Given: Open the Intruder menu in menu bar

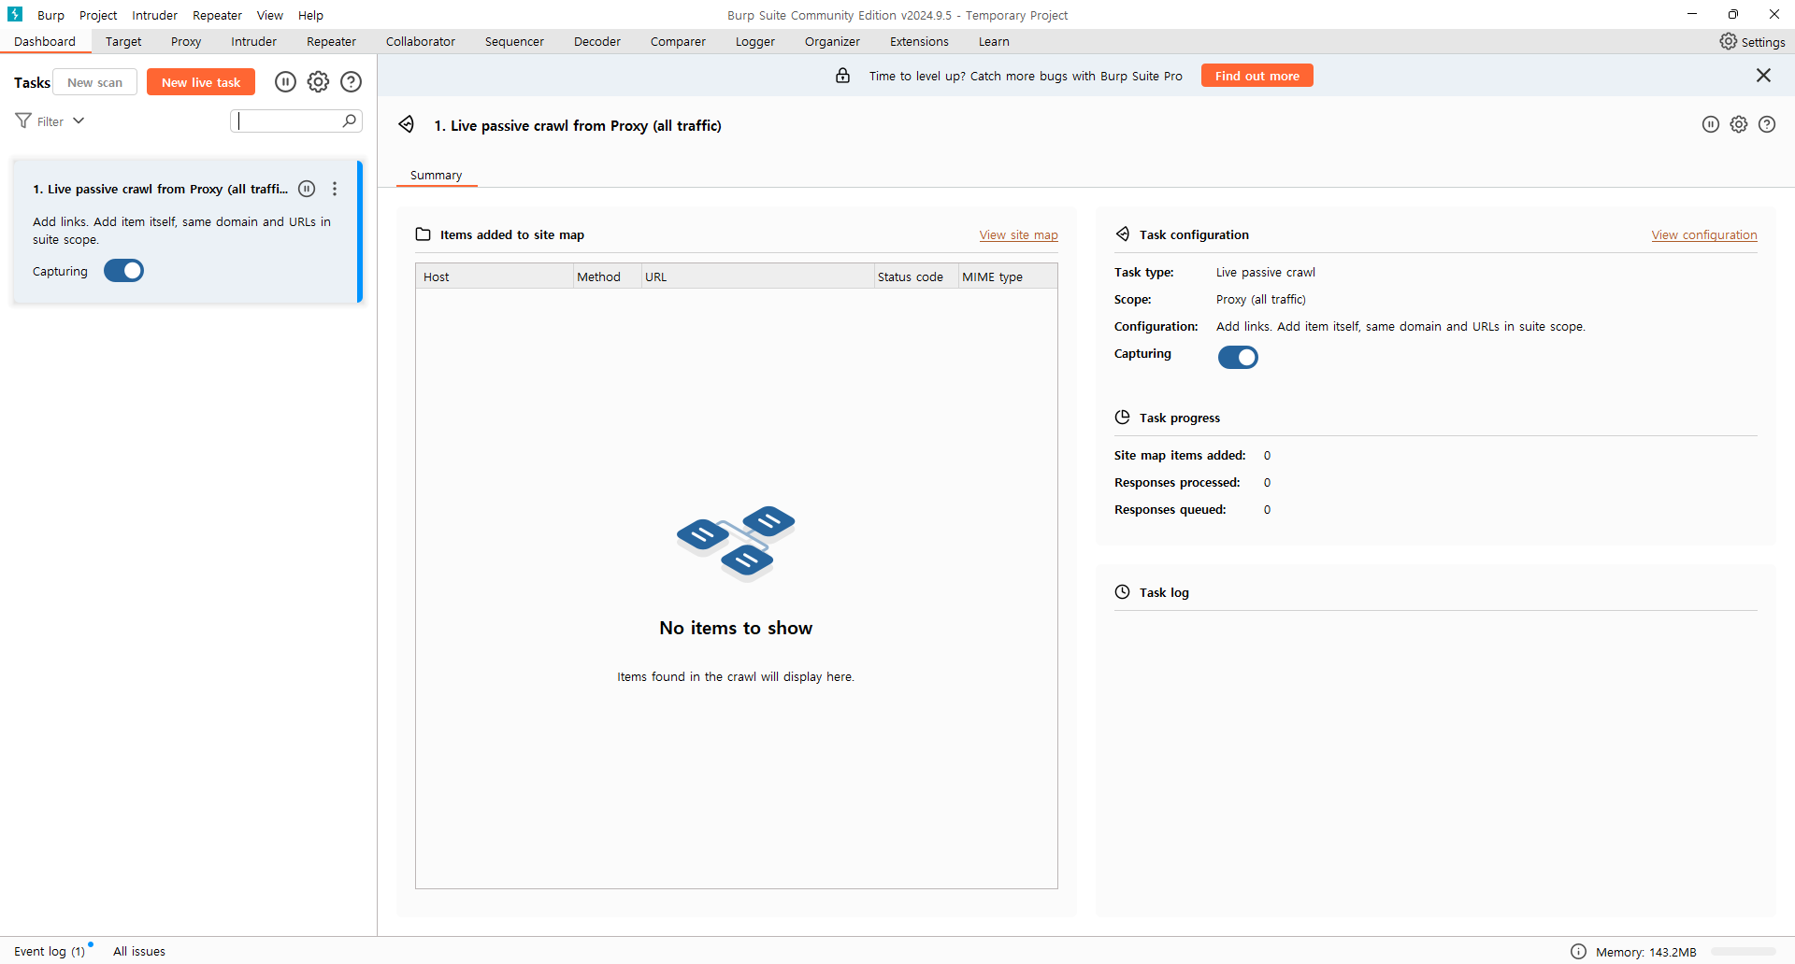Looking at the screenshot, I should click(154, 15).
